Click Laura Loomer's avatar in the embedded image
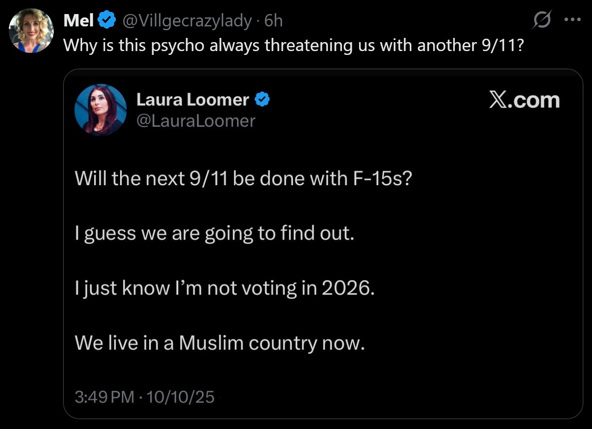The image size is (592, 429). (101, 110)
